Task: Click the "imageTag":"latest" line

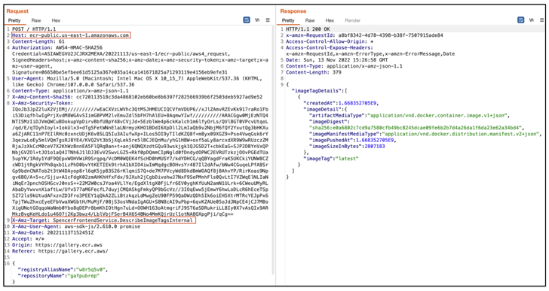Action: 331,159
